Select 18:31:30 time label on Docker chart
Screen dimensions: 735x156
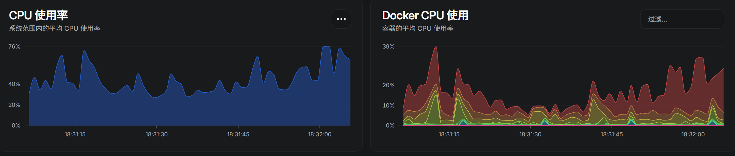530,134
